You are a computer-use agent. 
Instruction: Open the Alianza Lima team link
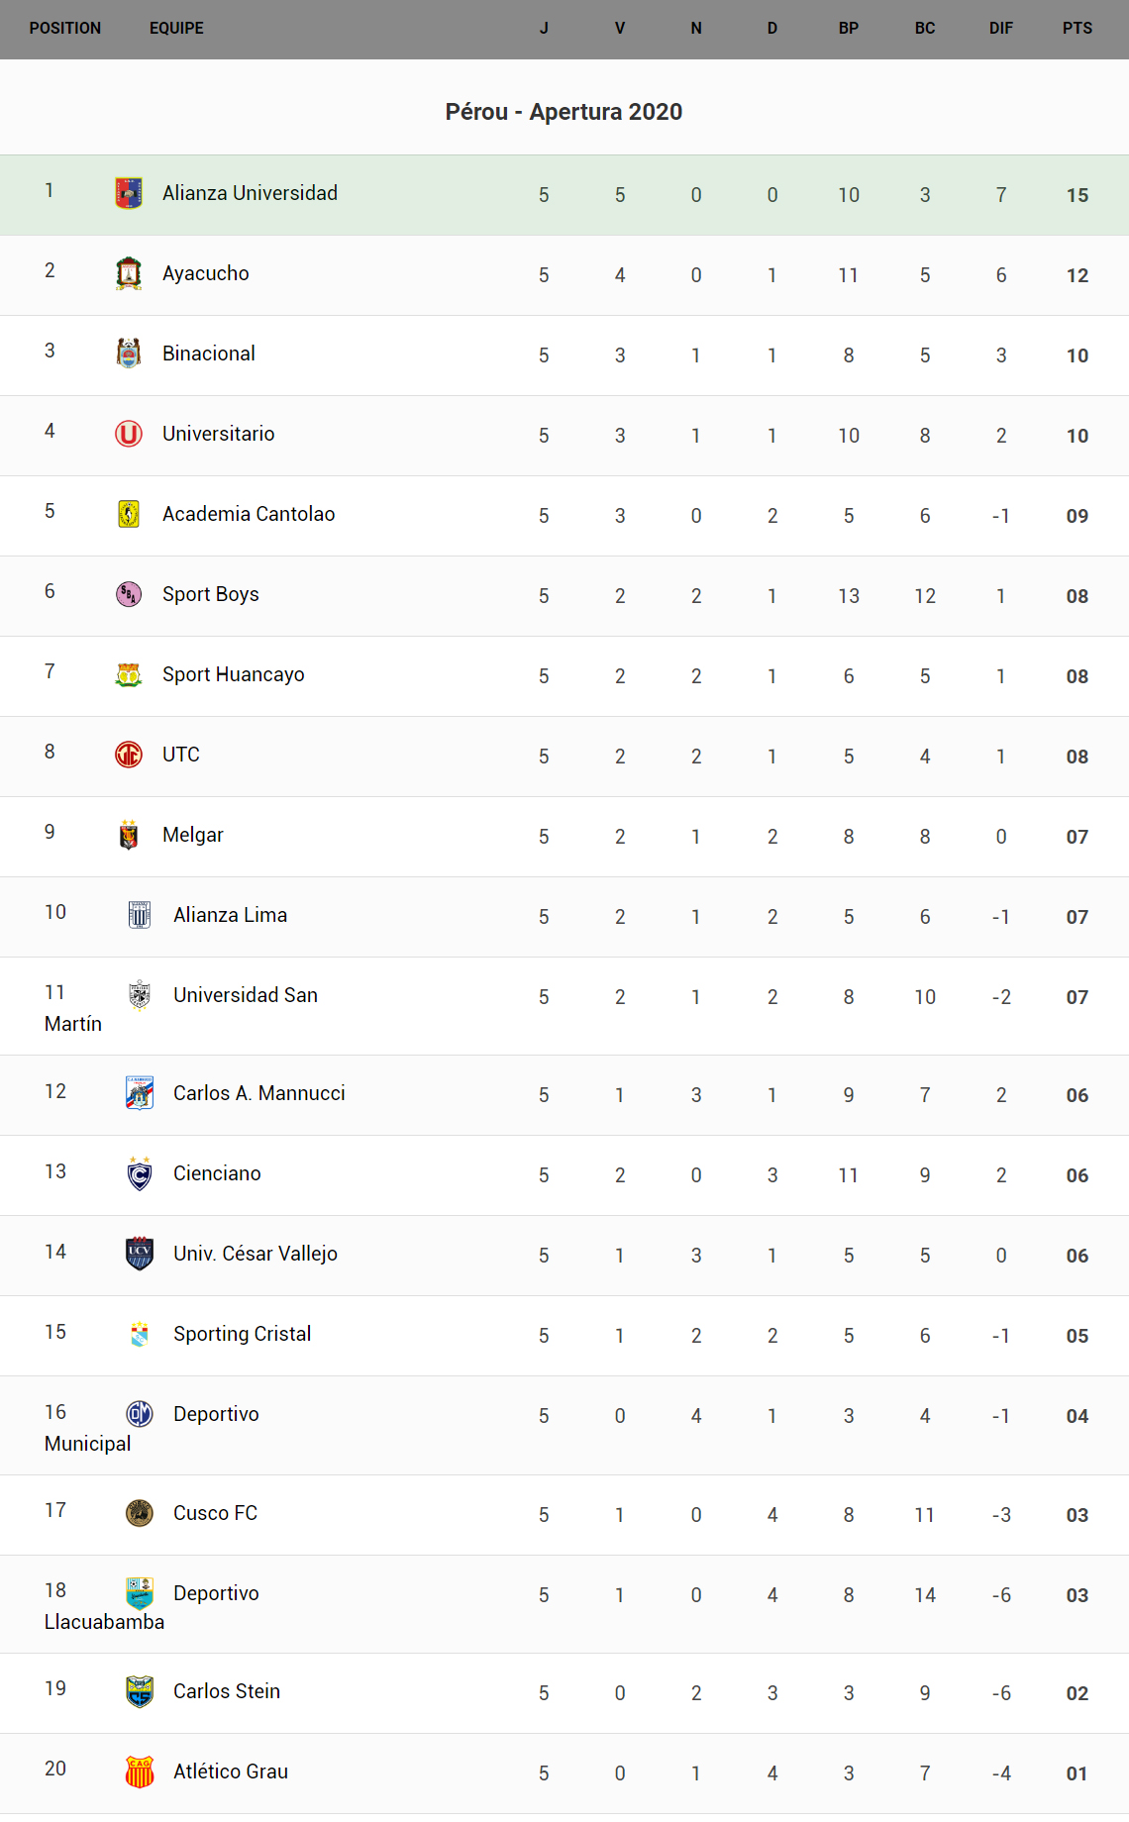coord(230,915)
